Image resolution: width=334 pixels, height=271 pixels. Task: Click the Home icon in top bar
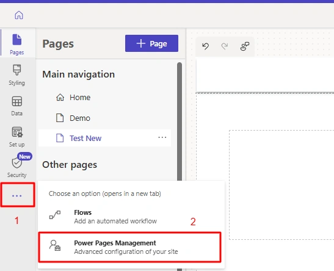point(19,15)
